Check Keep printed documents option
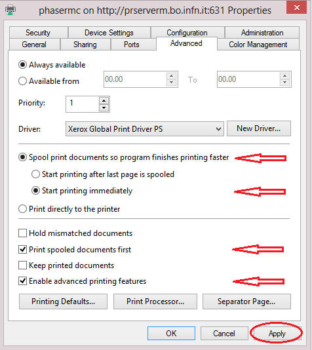The width and height of the screenshot is (312, 350). tap(22, 265)
